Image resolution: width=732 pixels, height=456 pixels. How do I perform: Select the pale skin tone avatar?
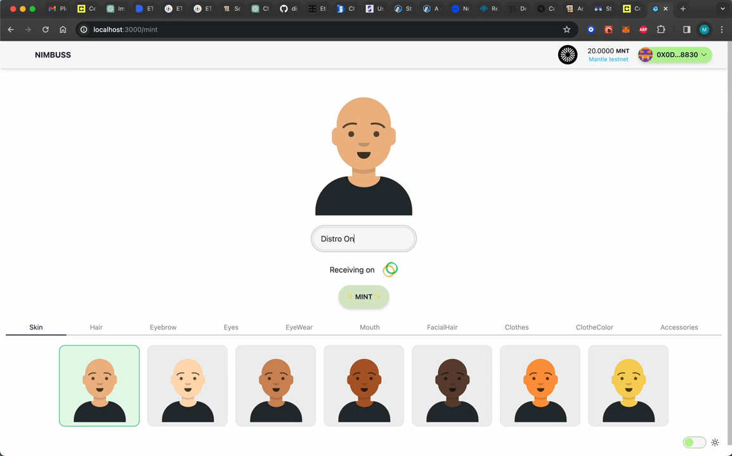tap(188, 386)
